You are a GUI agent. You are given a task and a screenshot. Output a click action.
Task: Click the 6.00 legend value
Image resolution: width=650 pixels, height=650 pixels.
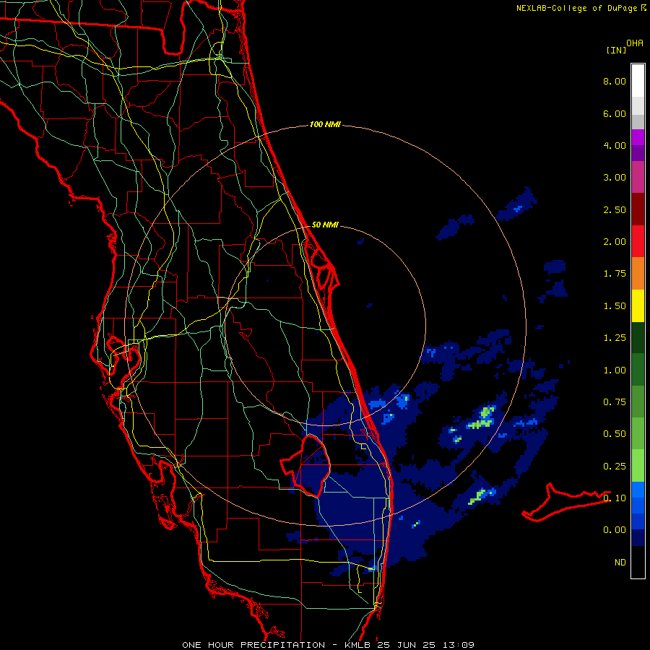(615, 113)
